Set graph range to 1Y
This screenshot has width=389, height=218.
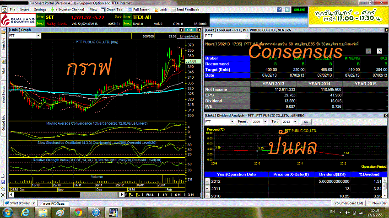coord(165,195)
